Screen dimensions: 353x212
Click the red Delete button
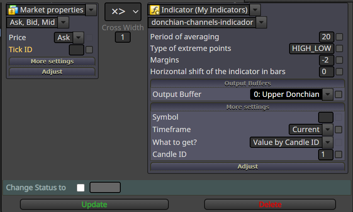[x=270, y=205]
